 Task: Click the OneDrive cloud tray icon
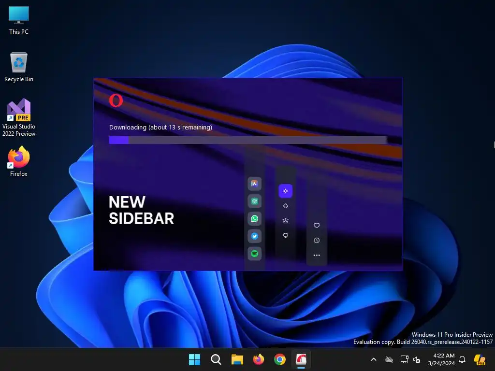click(x=389, y=359)
